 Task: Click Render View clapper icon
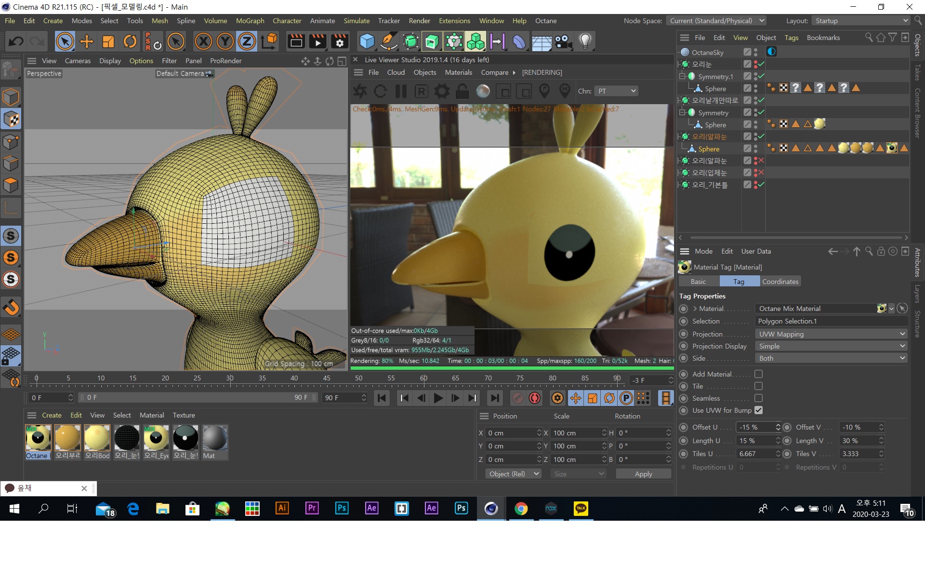coord(296,41)
